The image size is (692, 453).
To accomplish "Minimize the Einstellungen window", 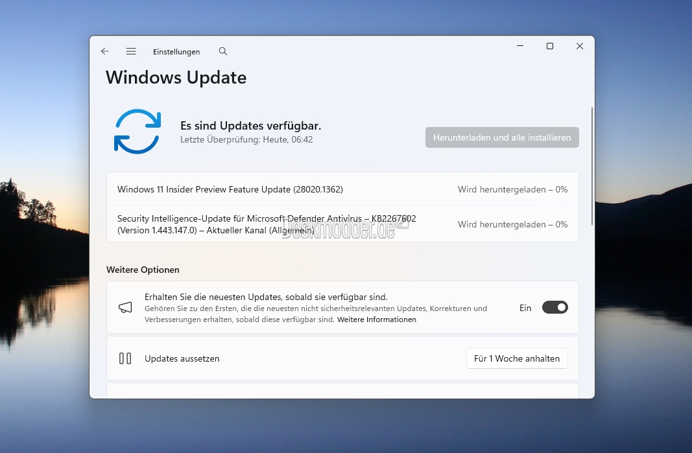I will 520,46.
